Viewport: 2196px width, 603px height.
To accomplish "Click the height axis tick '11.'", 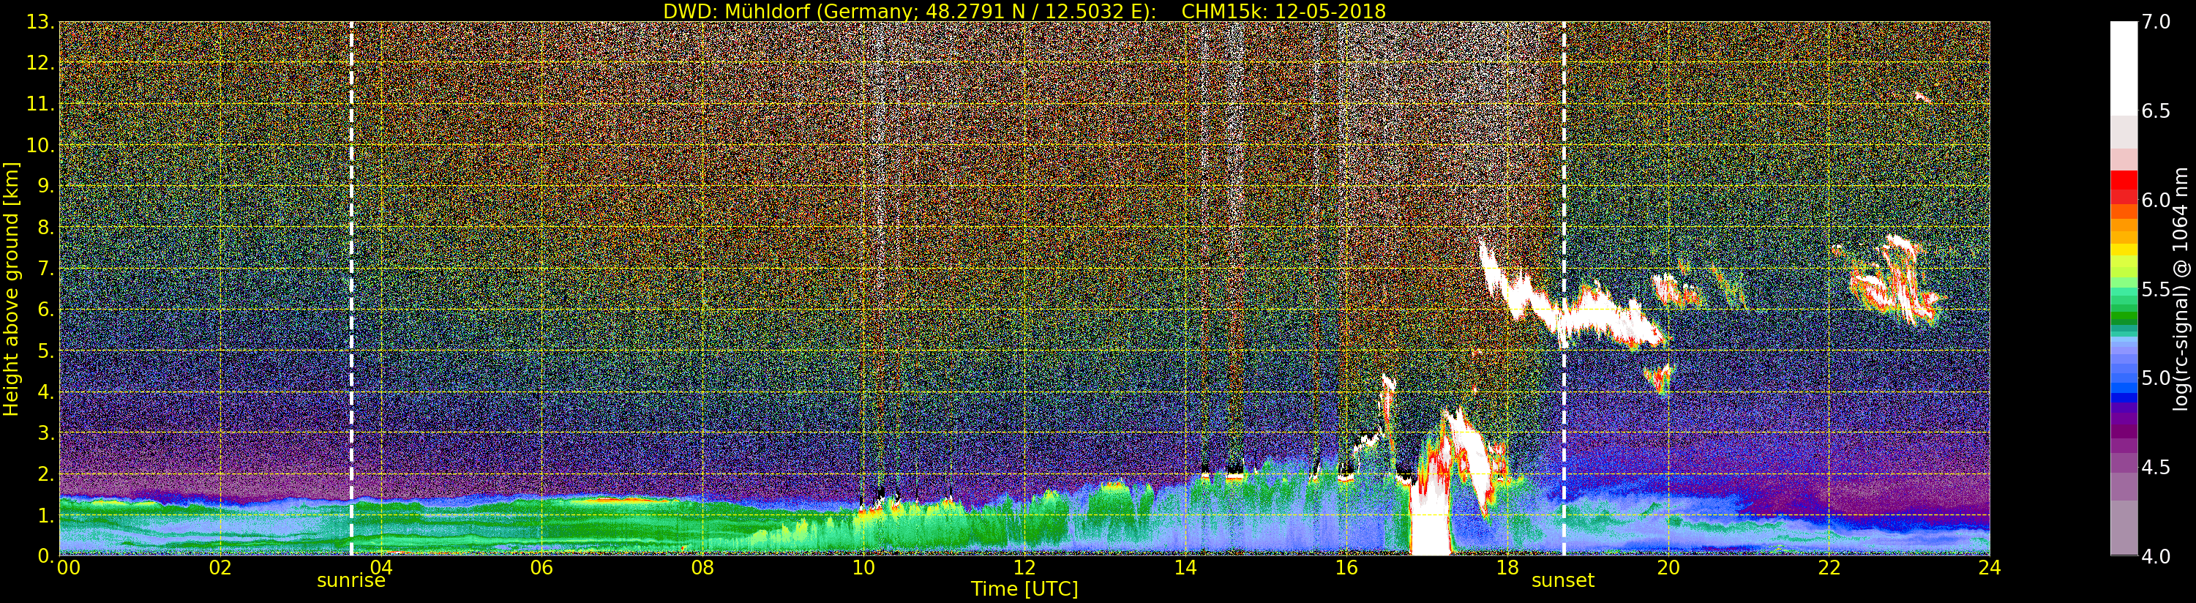I will (40, 104).
